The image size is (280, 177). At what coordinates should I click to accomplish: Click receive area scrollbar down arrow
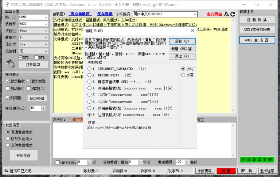(233, 110)
